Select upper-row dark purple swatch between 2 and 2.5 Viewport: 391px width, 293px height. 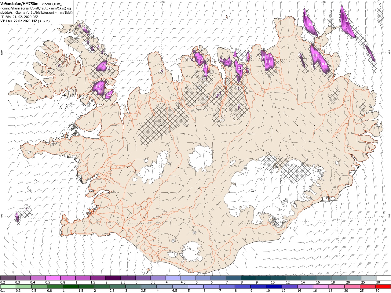click(113, 278)
